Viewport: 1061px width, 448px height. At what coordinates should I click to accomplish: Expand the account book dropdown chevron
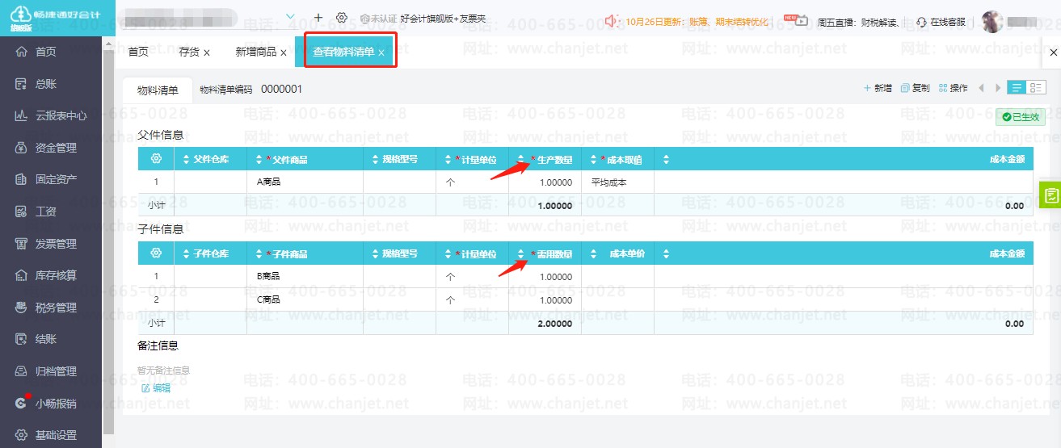click(x=291, y=17)
